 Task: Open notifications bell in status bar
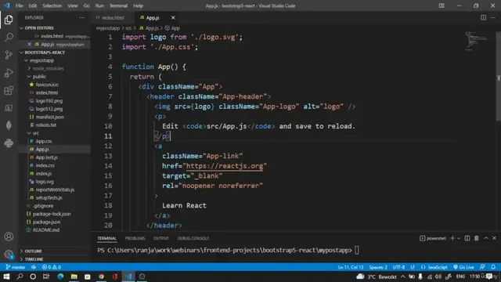pyautogui.click(x=493, y=267)
